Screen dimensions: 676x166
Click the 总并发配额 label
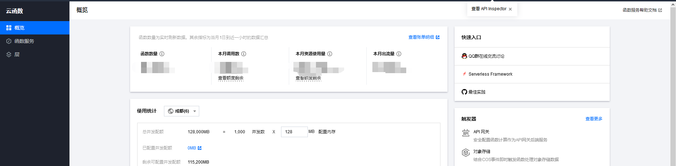153,132
